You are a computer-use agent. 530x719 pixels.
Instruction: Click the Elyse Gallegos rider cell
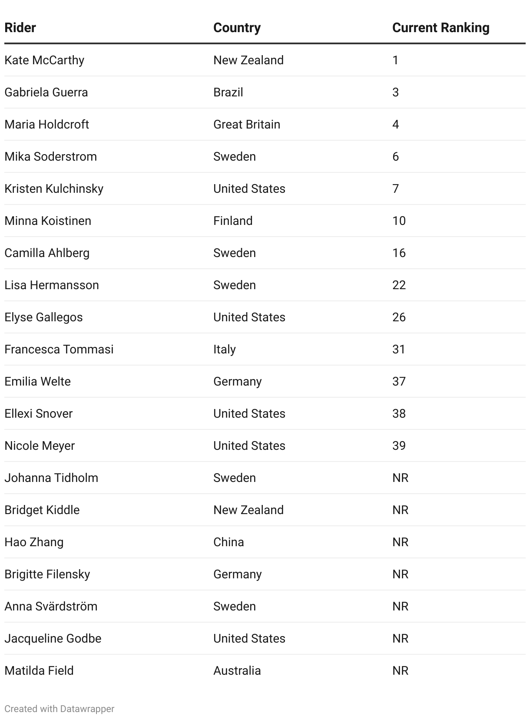point(43,317)
